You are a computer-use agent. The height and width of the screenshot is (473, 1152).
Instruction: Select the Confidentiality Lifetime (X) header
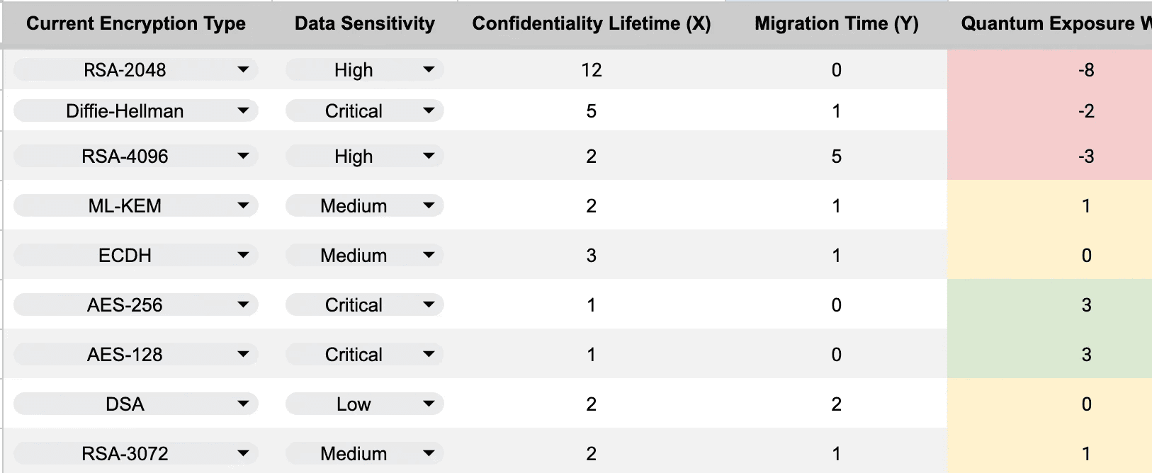coord(592,24)
